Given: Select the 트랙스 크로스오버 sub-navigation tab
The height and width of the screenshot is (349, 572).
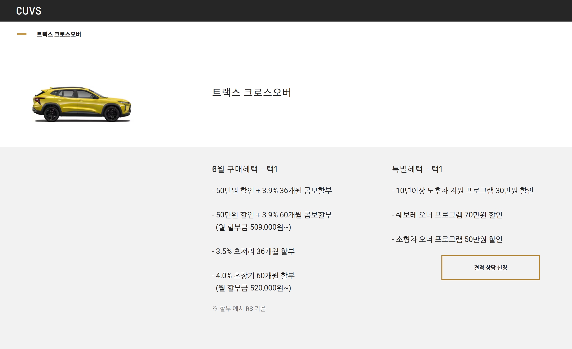Looking at the screenshot, I should (x=59, y=34).
